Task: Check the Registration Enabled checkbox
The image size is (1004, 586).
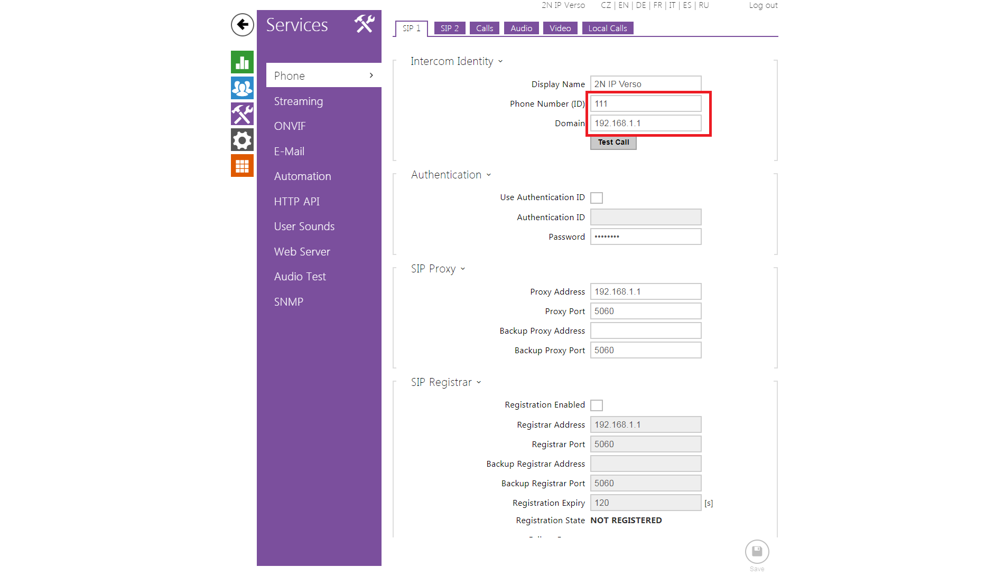Action: pos(597,405)
